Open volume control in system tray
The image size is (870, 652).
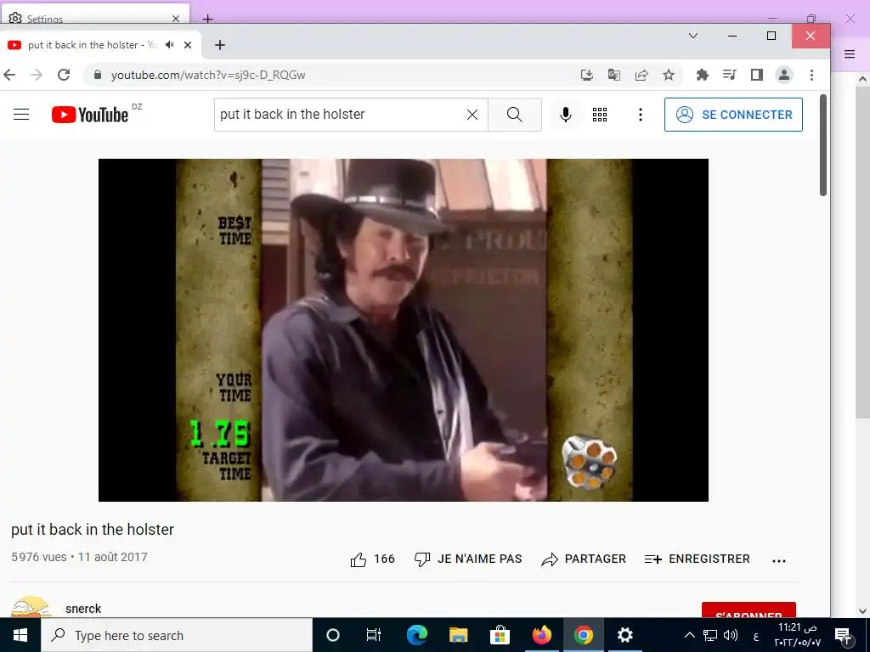pyautogui.click(x=731, y=635)
